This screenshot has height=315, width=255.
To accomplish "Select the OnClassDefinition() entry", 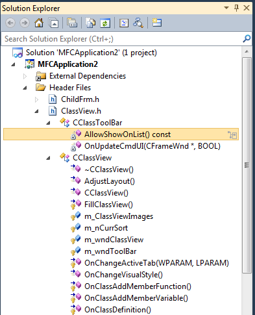I will point(117,310).
